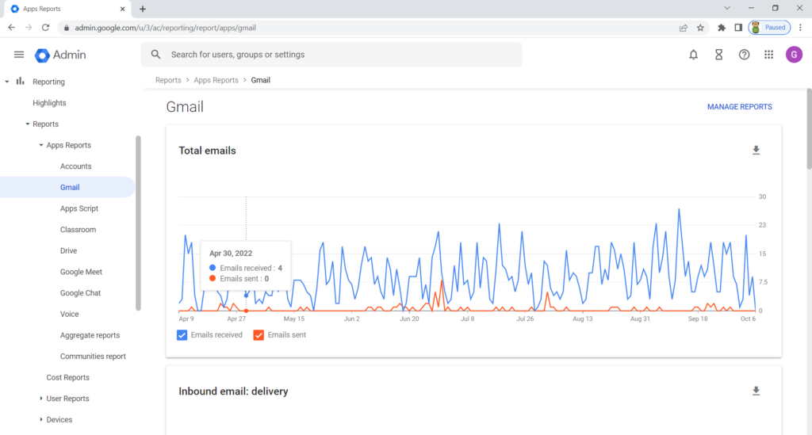Toggle the browser side panel
This screenshot has height=435, width=812.
738,28
